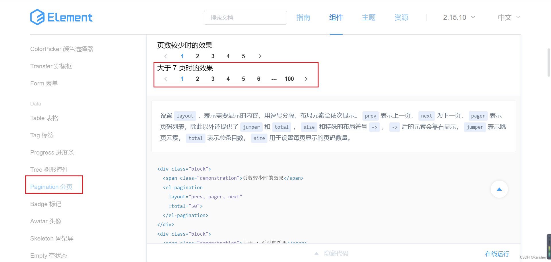Open Pagination 分页 in sidebar
Viewport: 551px width, 262px height.
51,187
